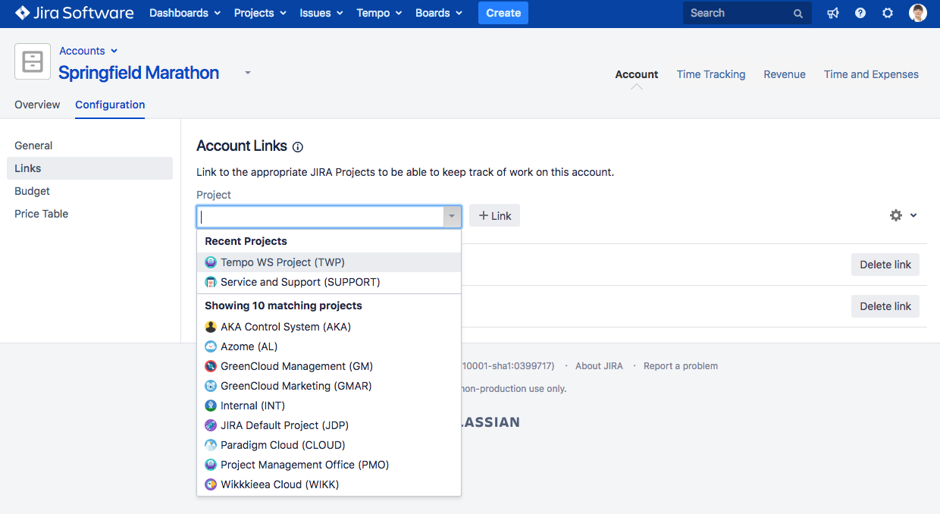The image size is (940, 514).
Task: Open the links settings gear dropdown
Action: pos(903,215)
